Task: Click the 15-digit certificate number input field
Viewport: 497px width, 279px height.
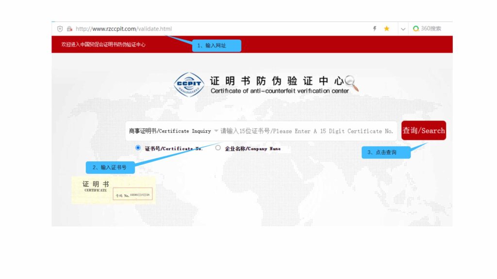Action: point(307,131)
